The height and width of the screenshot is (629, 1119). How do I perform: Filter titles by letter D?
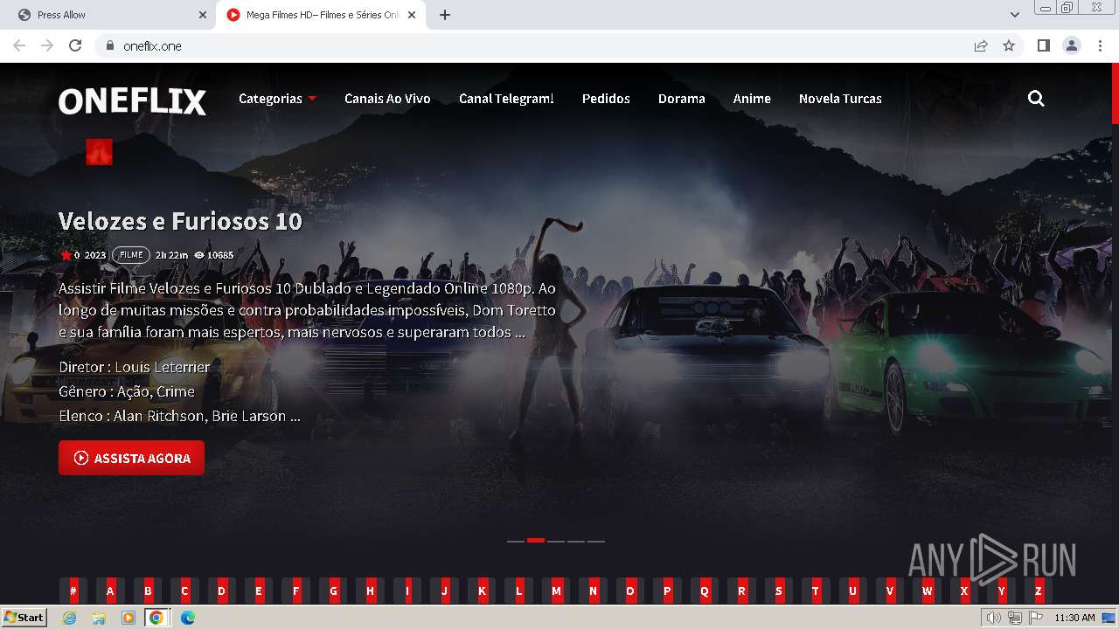(x=222, y=591)
